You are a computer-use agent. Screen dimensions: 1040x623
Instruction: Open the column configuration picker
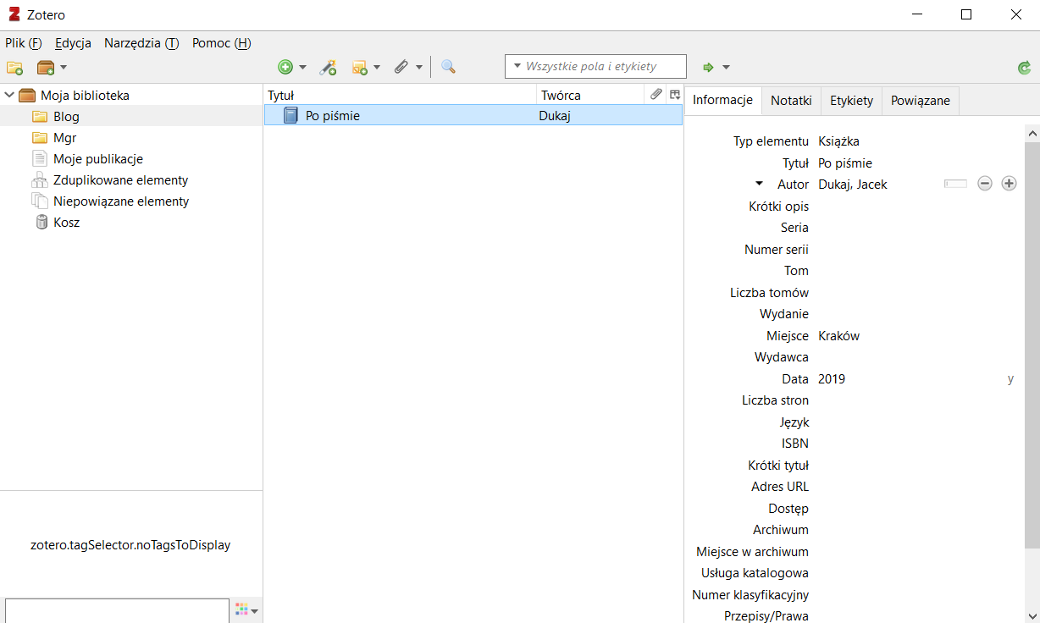tap(674, 94)
